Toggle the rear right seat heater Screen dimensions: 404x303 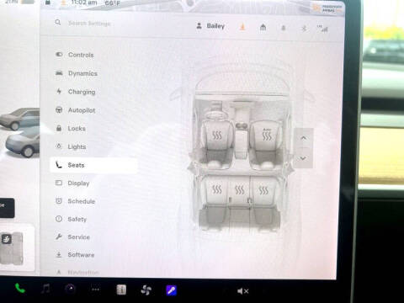263,190
